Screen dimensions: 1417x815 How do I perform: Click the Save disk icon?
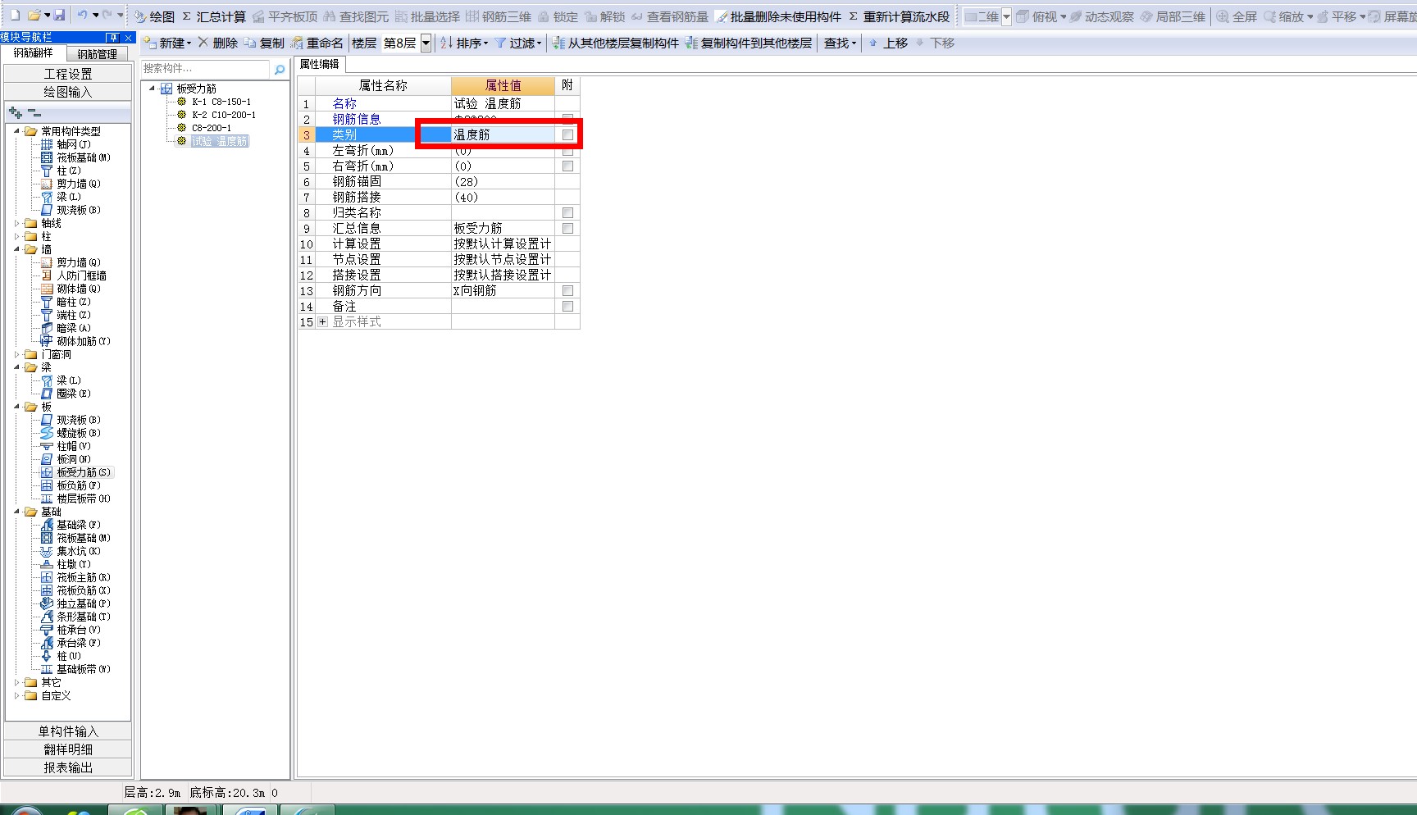59,16
